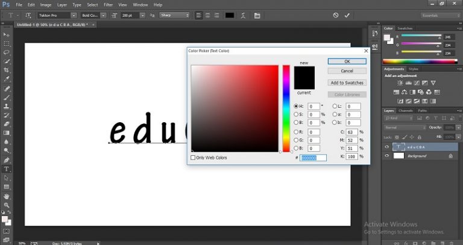463x245 pixels.
Task: Select the R radio button in Color Picker
Action: pos(296,132)
